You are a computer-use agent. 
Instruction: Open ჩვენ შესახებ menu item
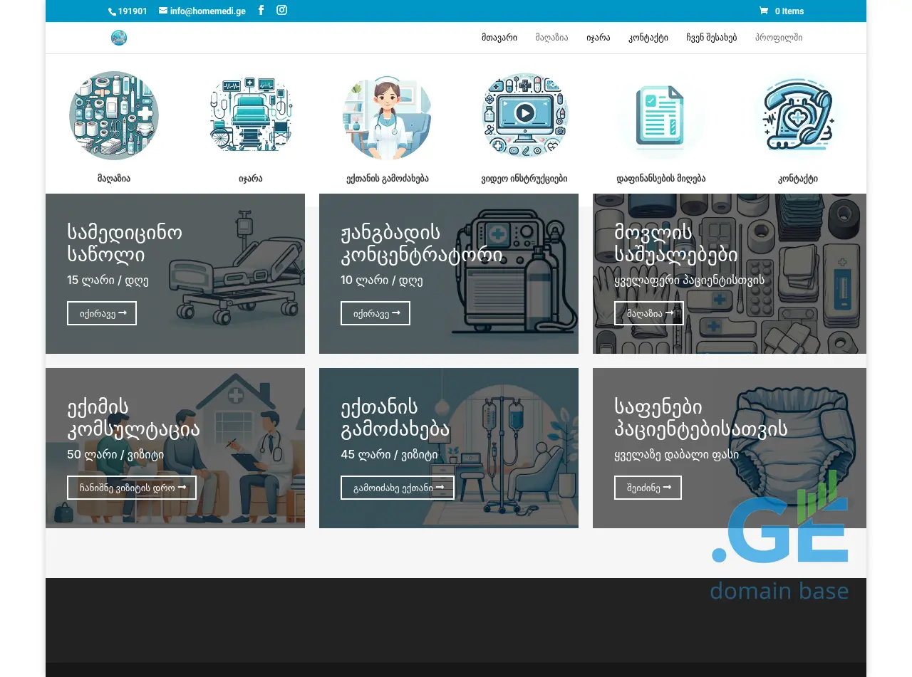tap(711, 38)
